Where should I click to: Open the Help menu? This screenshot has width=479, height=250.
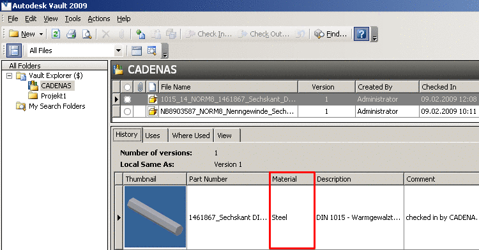click(x=124, y=19)
